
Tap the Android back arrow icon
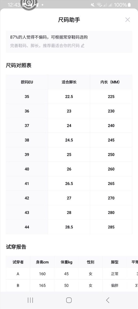click(108, 300)
